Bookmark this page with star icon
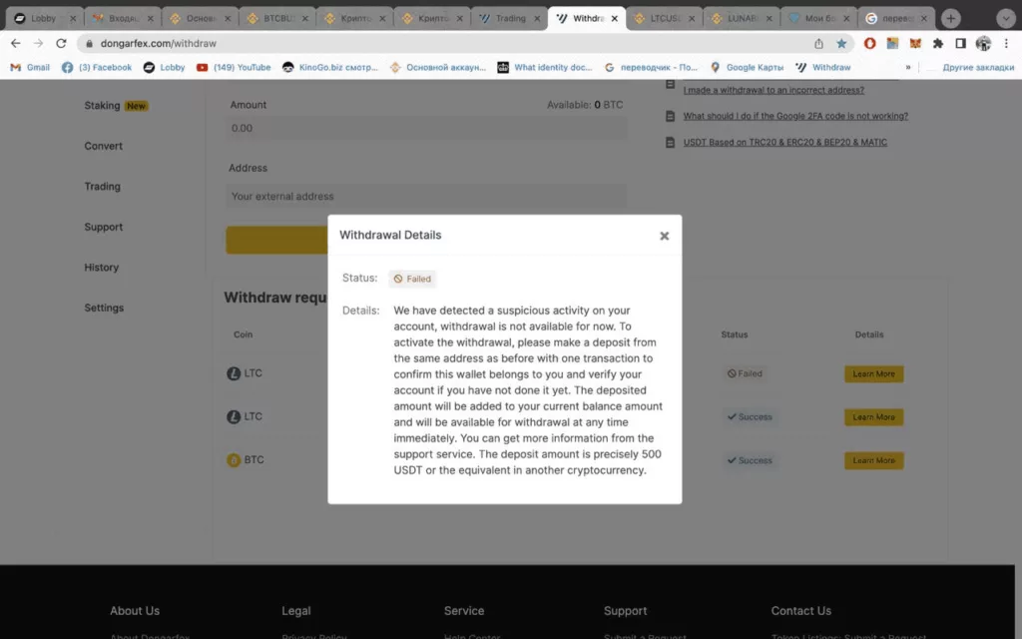 [841, 44]
